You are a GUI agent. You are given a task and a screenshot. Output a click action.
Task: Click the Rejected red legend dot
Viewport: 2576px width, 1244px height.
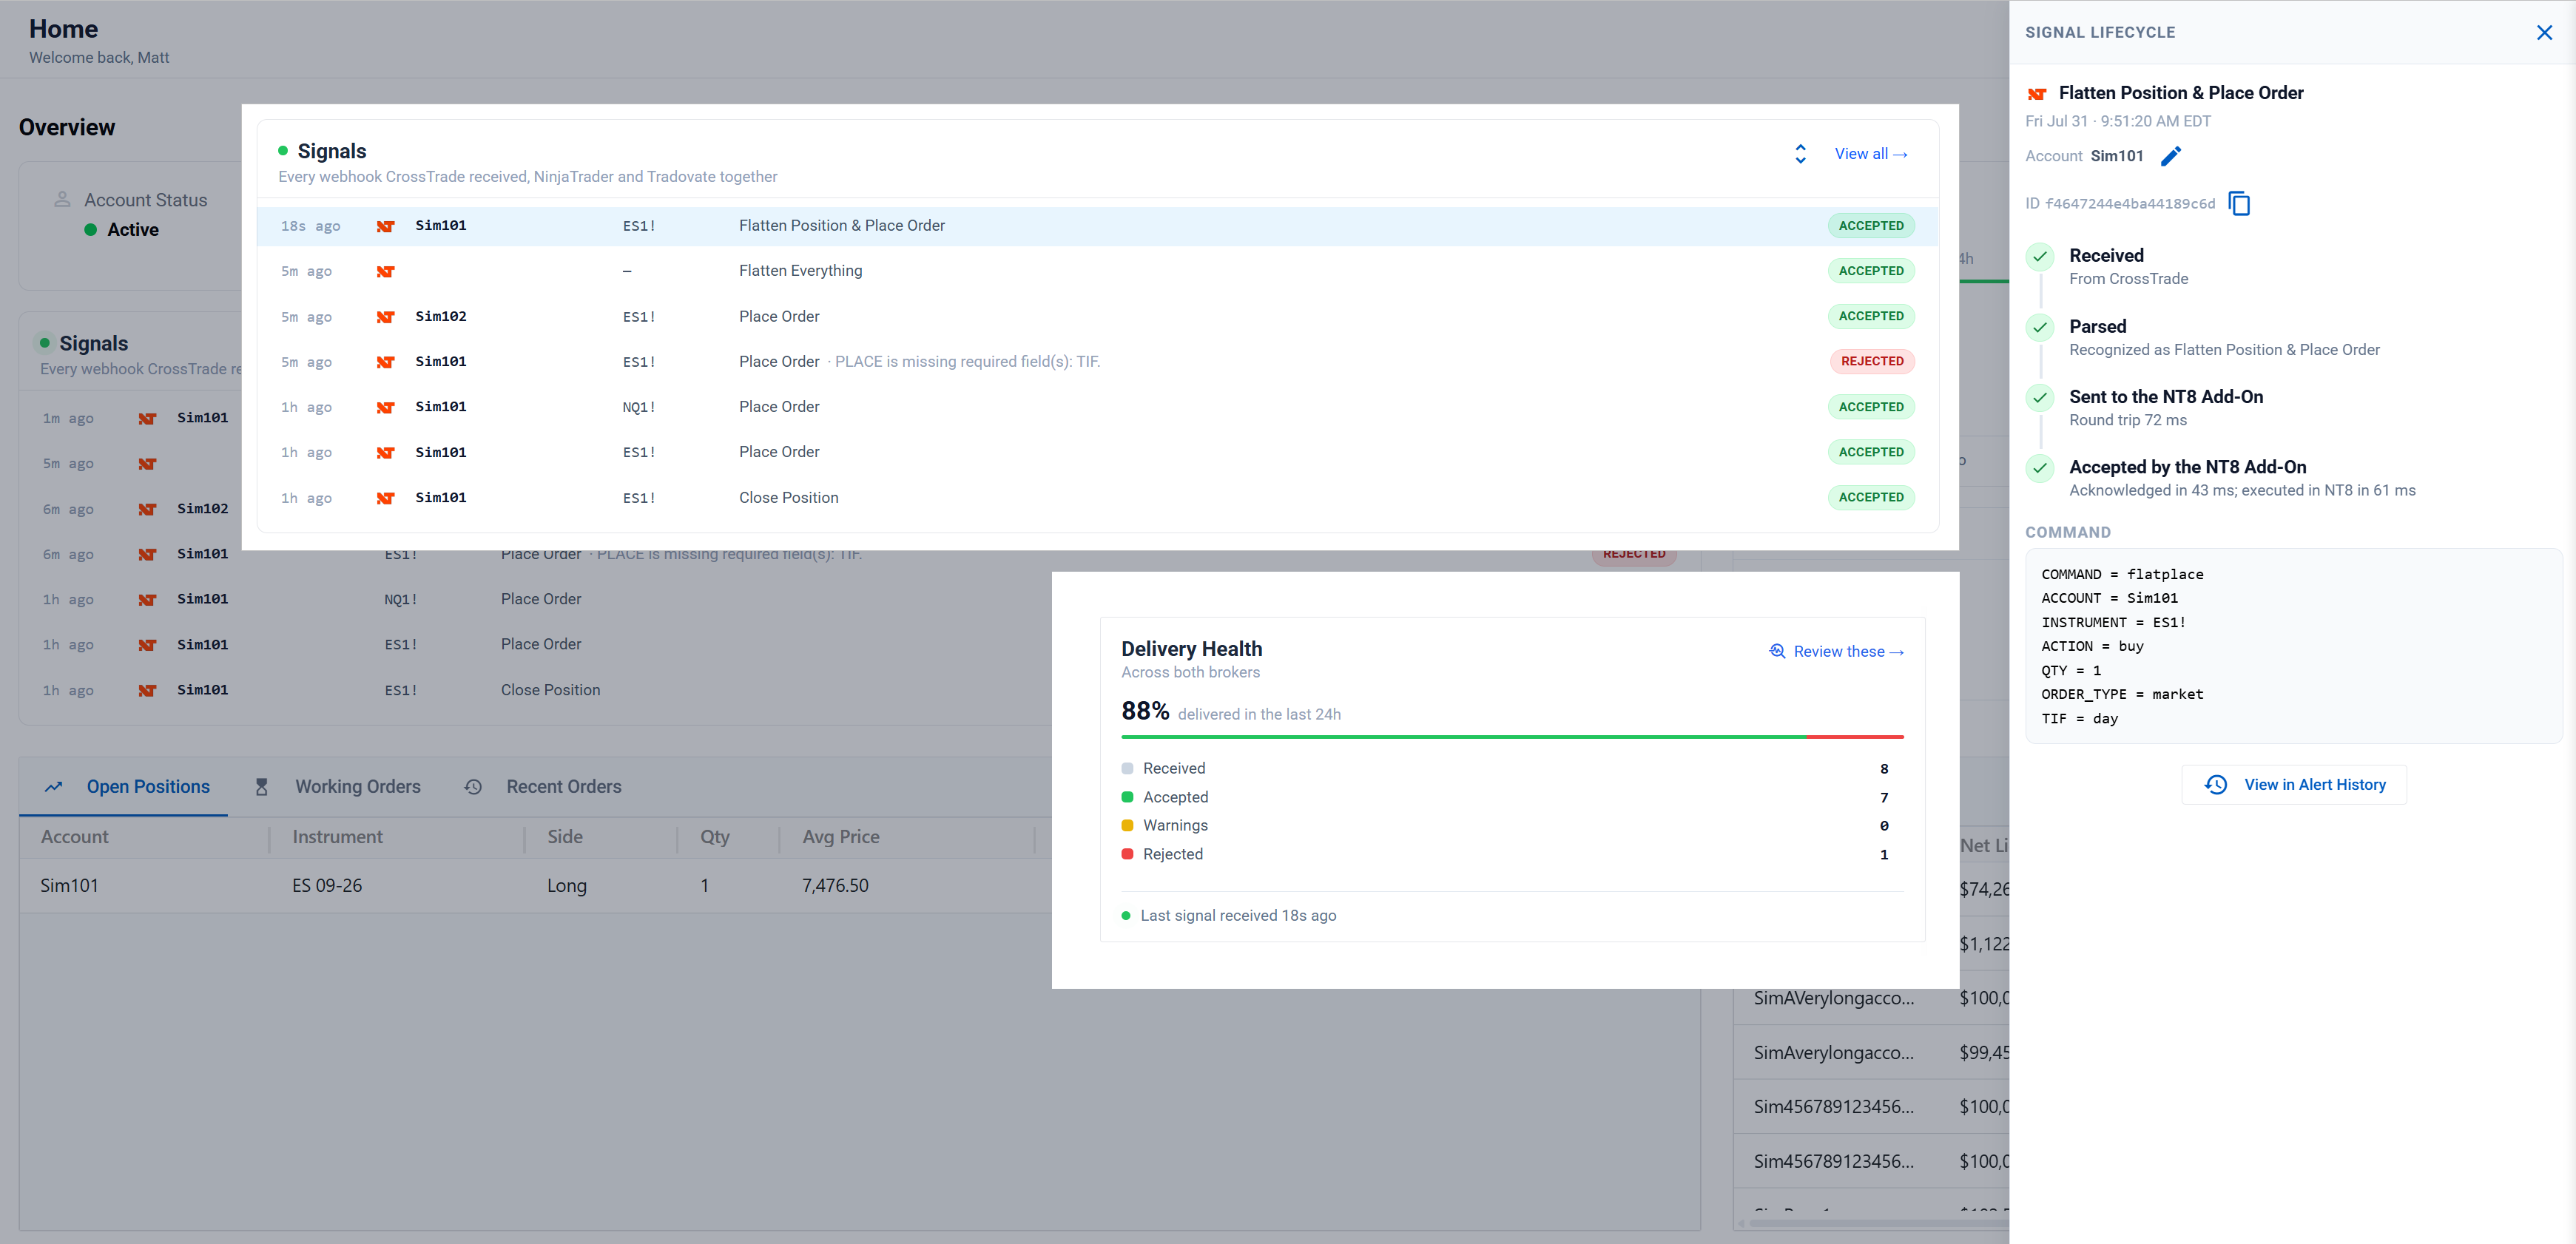click(x=1127, y=854)
